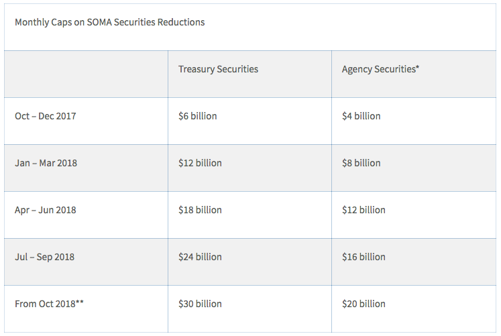Select the $30 billion Treasury value

click(200, 304)
